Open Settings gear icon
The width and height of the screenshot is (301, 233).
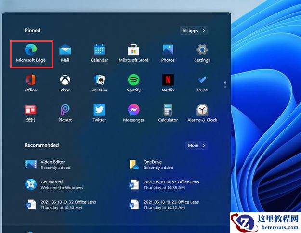202,53
